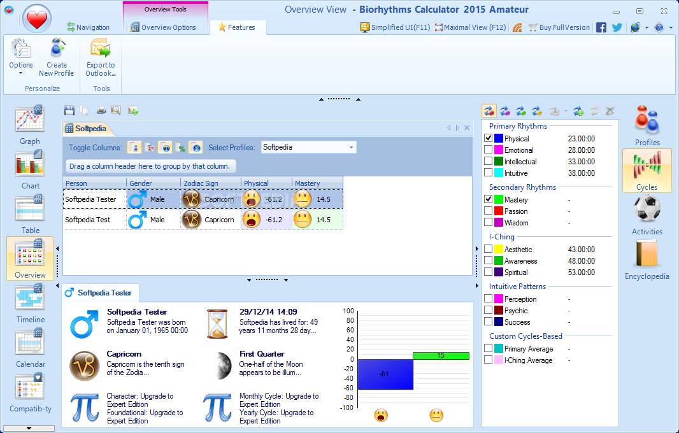
Task: Open the Twitter bird icon link
Action: point(617,27)
